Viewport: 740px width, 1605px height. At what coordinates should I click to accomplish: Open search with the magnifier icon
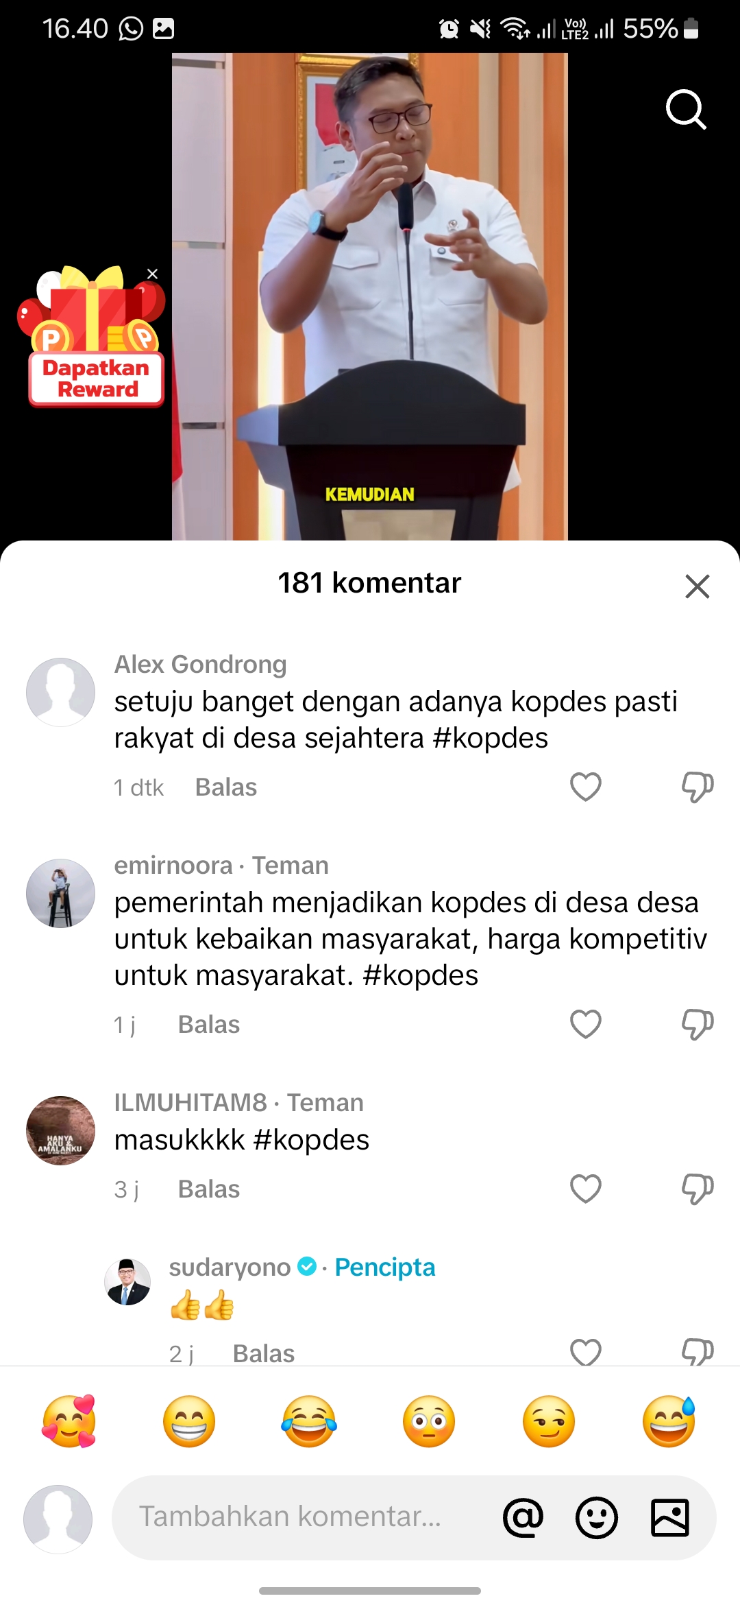(686, 109)
